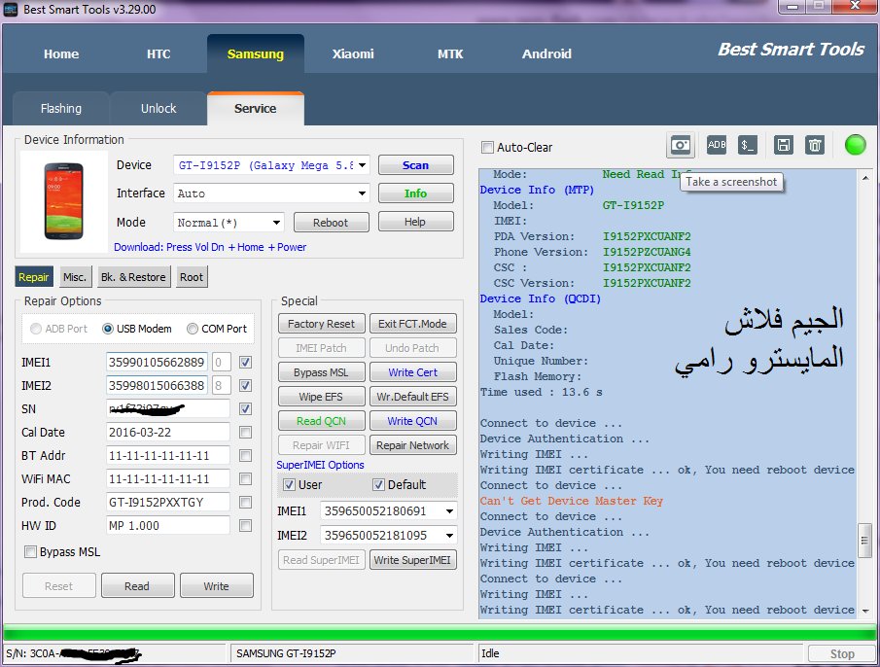
Task: Toggle the Auto-Clear checkbox
Action: [487, 148]
